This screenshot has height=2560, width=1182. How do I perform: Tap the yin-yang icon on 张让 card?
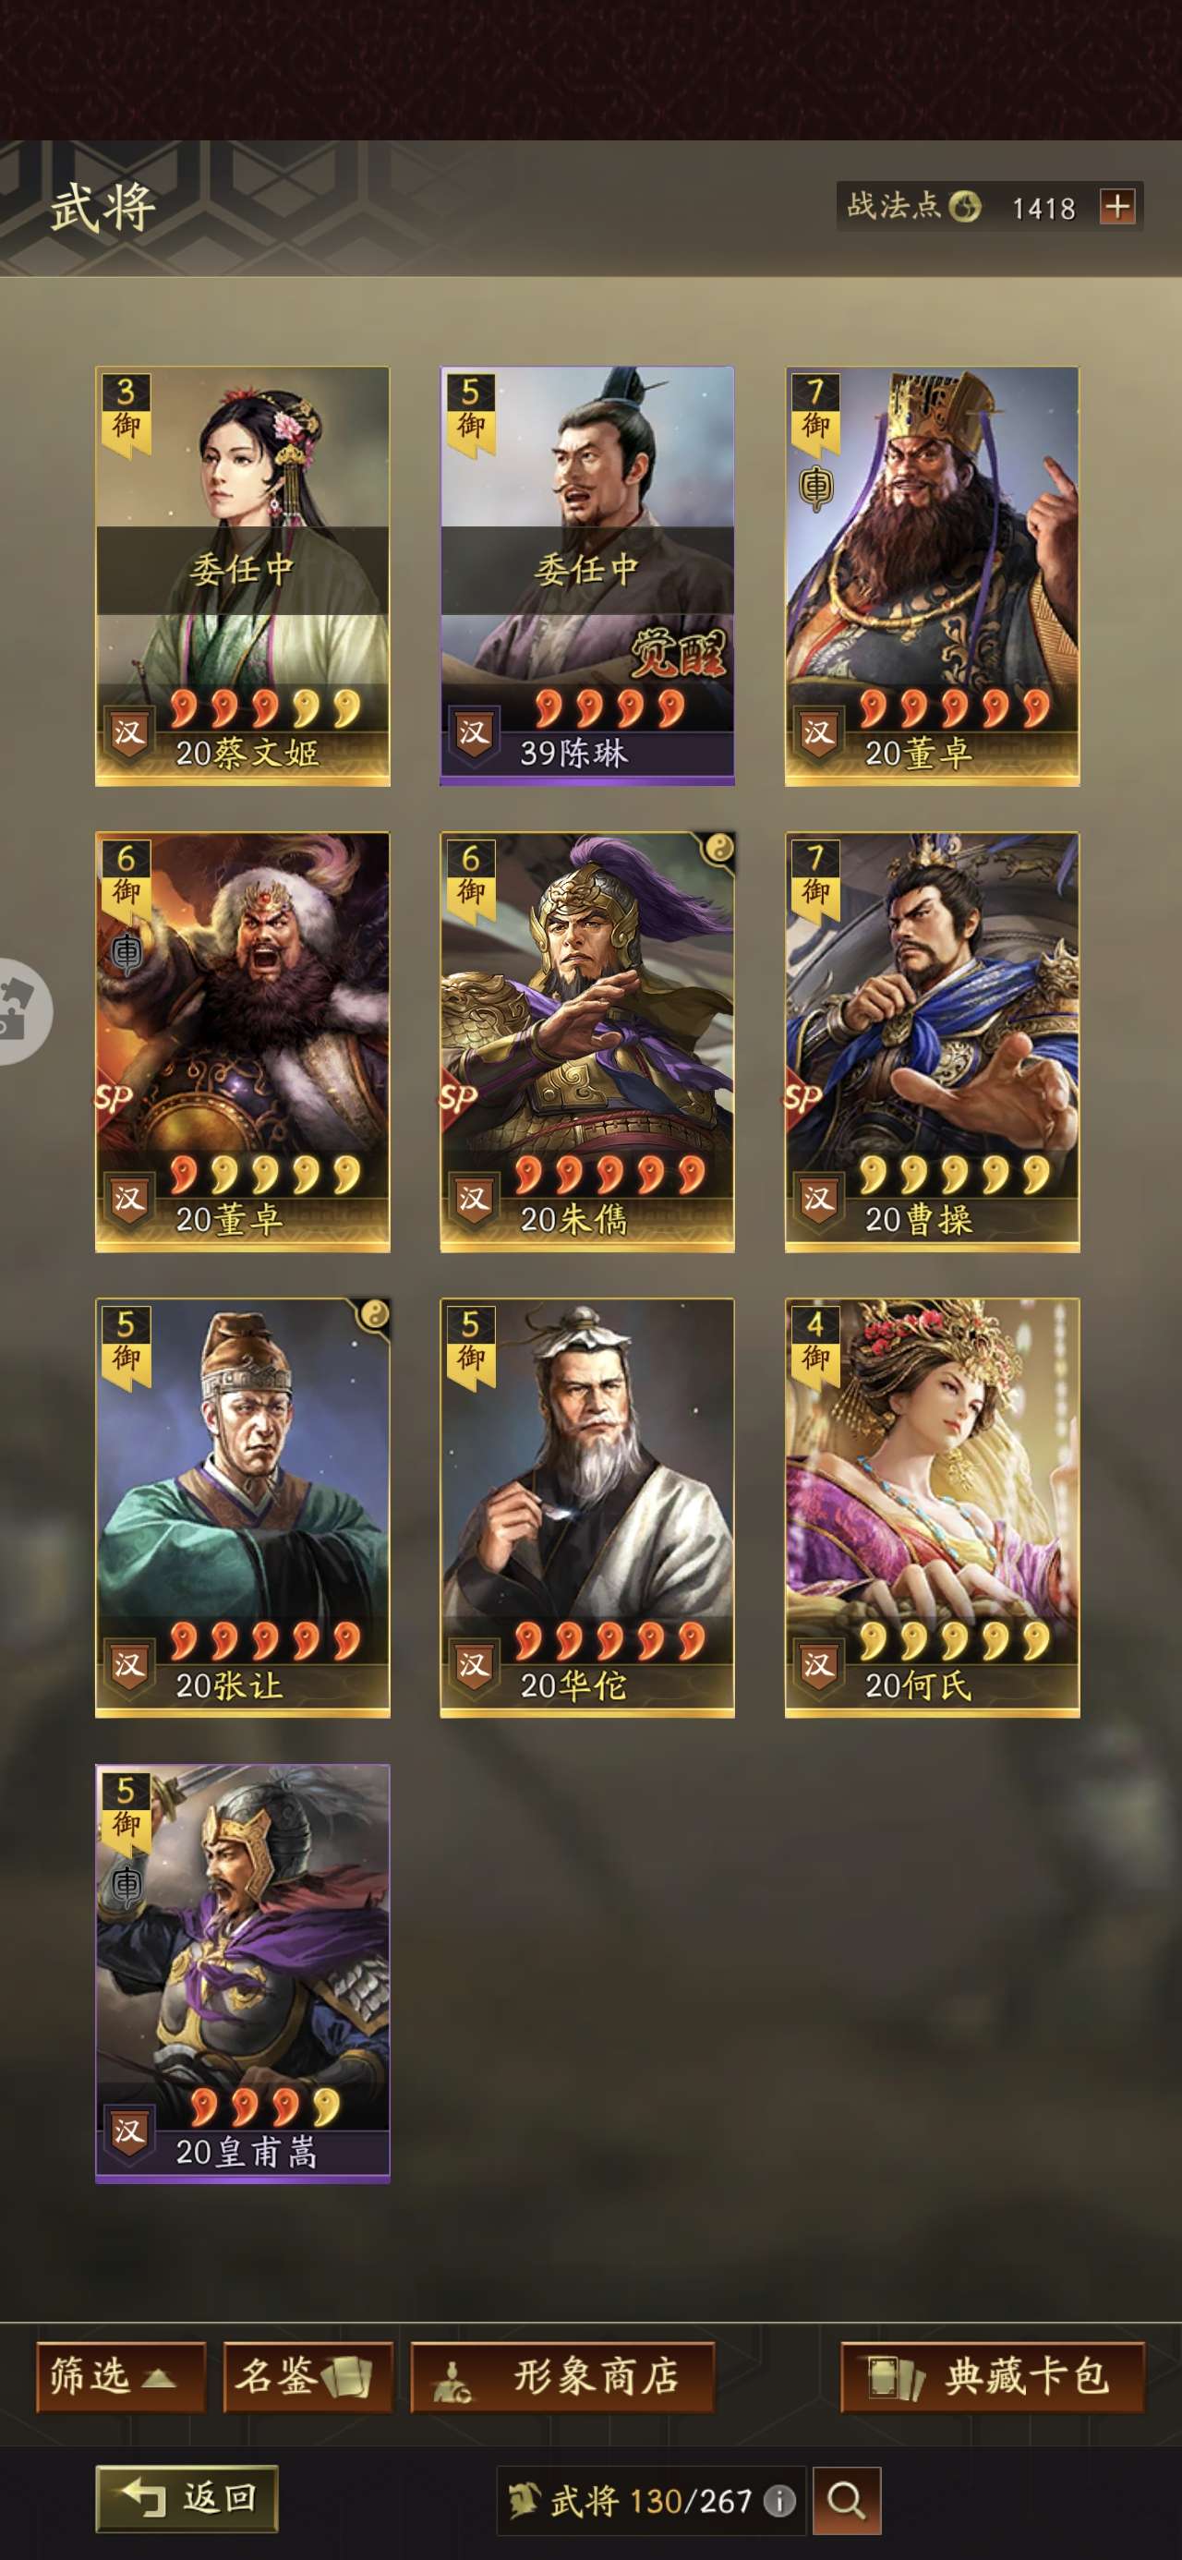374,1314
